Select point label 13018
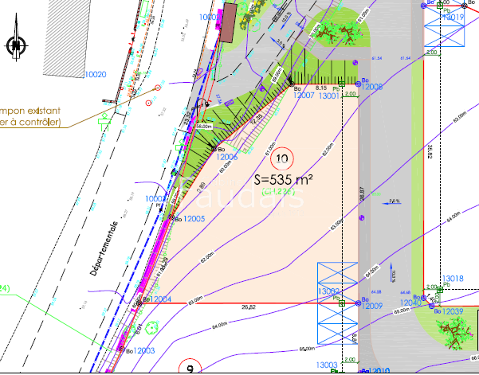The width and height of the screenshot is (479, 375). (x=453, y=279)
